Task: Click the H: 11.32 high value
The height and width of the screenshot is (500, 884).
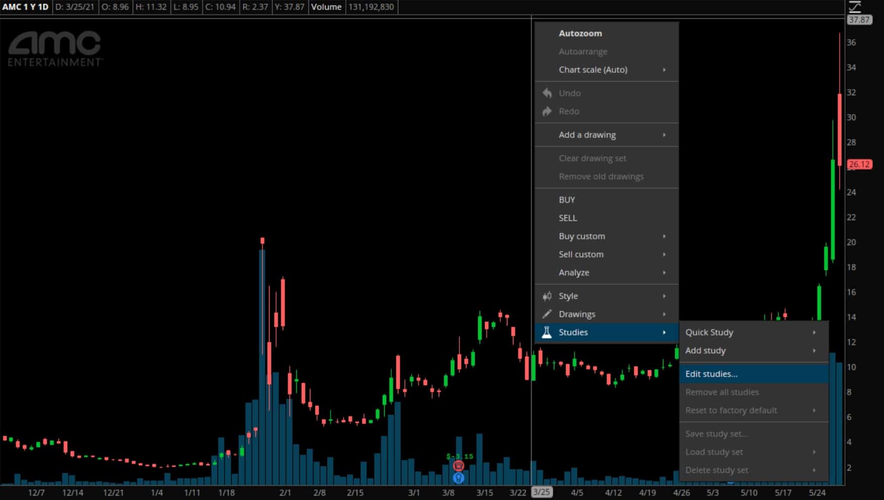Action: coord(151,7)
